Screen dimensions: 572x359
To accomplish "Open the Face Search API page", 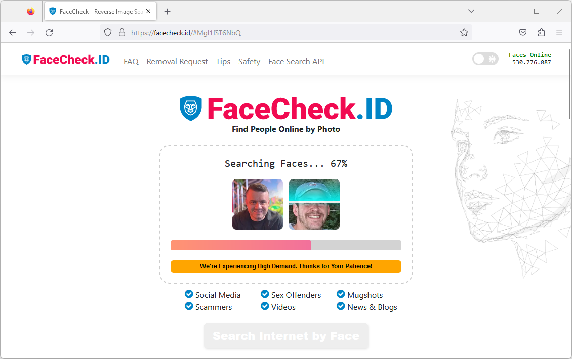I will [x=296, y=62].
